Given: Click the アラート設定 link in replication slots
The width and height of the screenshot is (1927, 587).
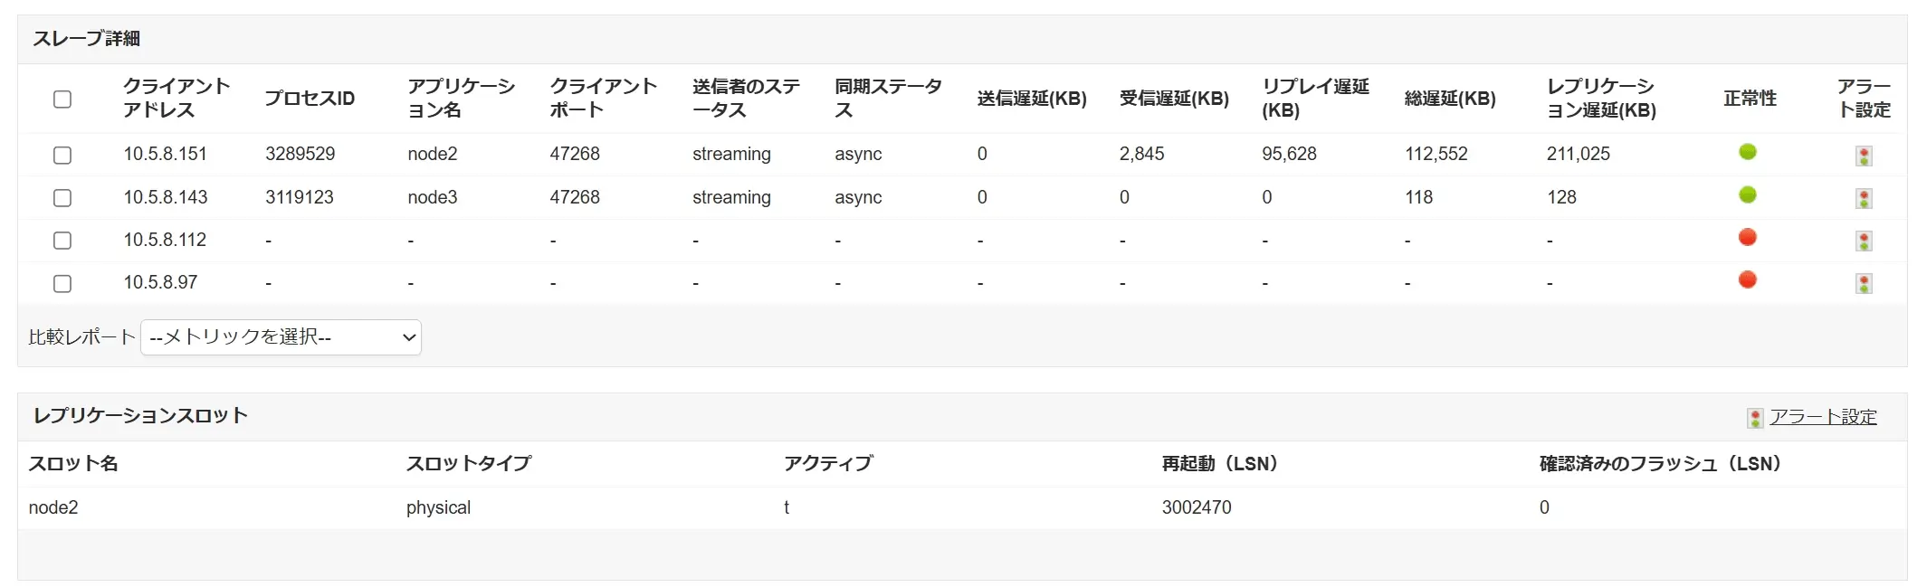Looking at the screenshot, I should point(1823,417).
